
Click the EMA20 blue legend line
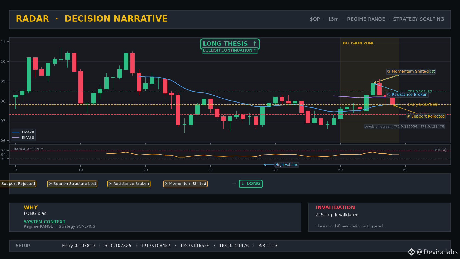tap(16, 132)
